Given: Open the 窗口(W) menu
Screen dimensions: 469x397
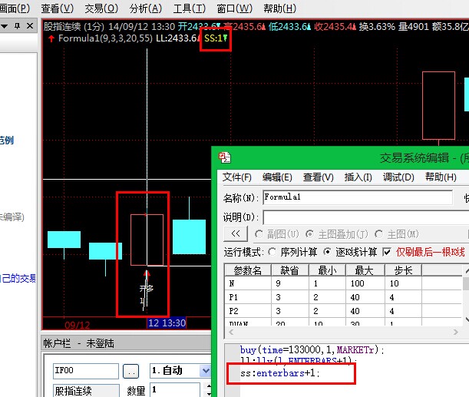Looking at the screenshot, I should click(x=235, y=8).
